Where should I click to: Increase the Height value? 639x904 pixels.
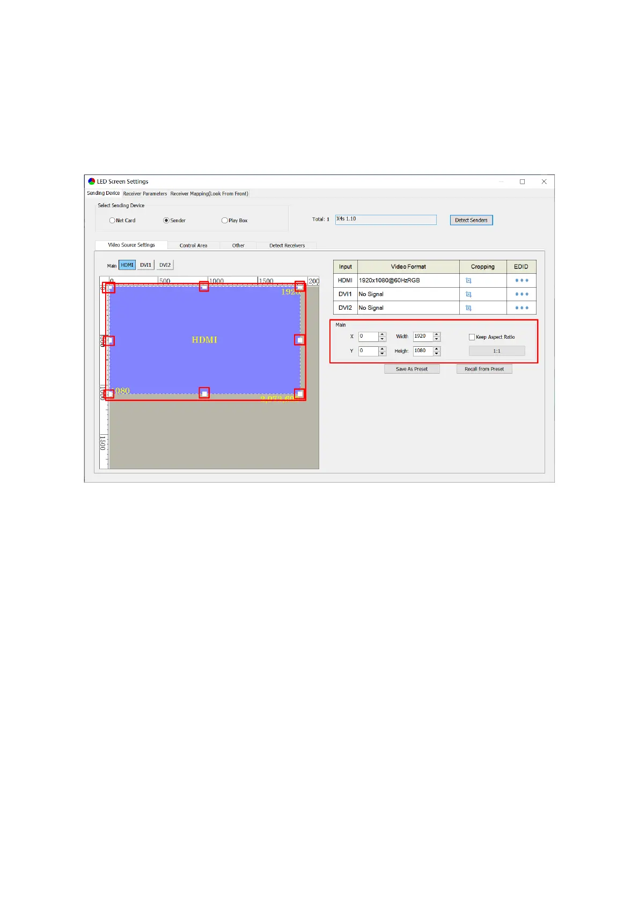pos(437,349)
